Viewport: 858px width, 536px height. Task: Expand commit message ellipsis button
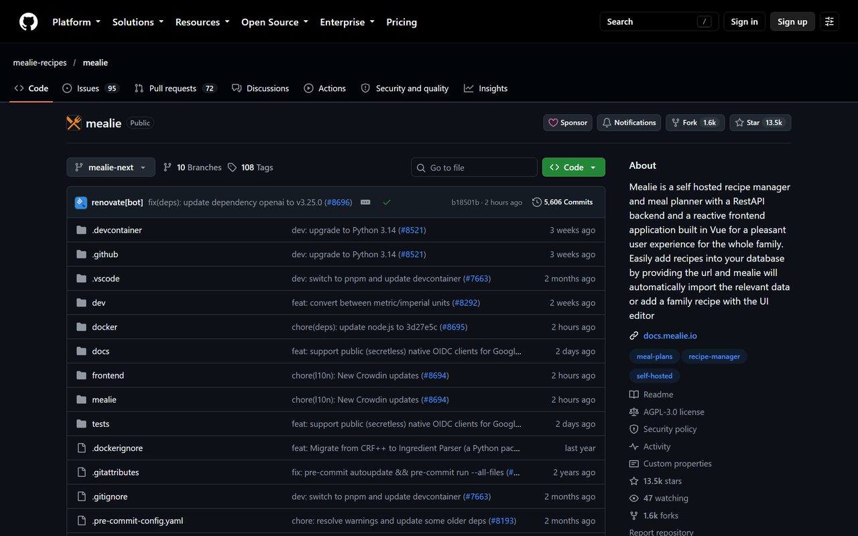pos(365,202)
